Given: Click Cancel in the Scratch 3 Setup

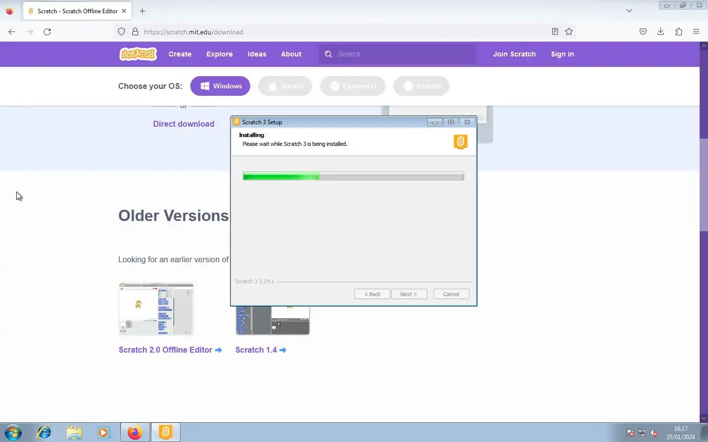Looking at the screenshot, I should coord(451,294).
